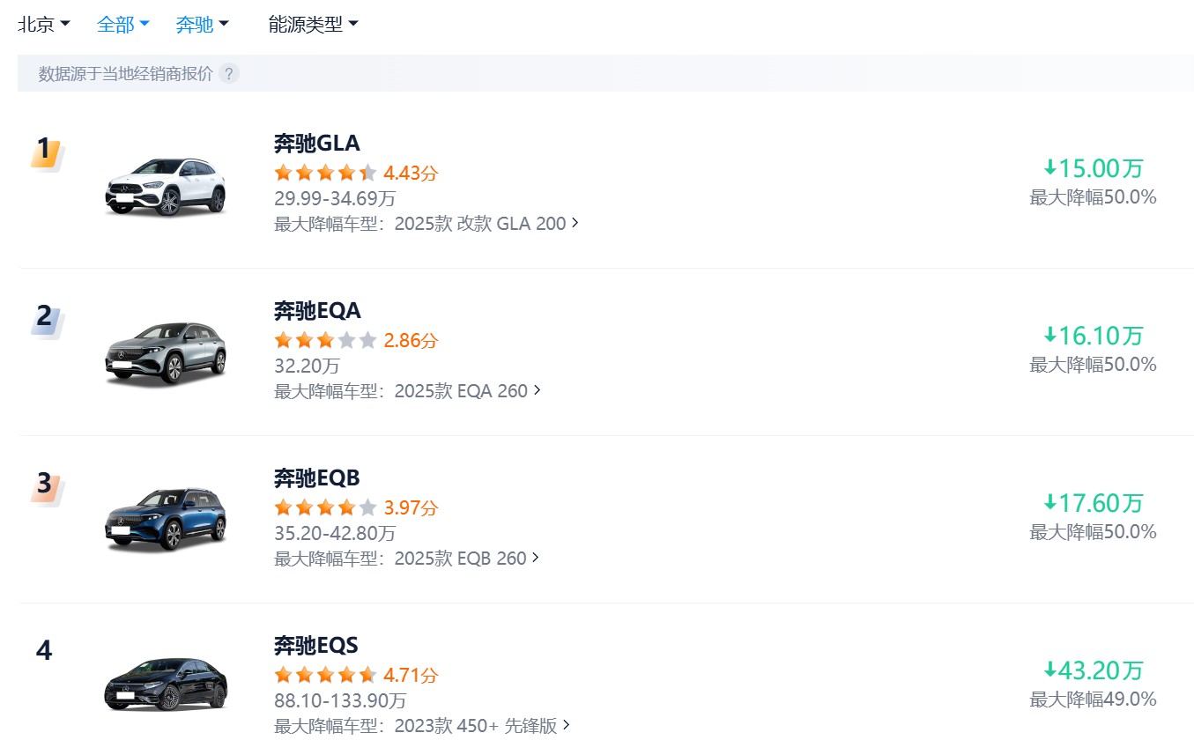
Task: Click rank 3 bronze badge icon
Action: pos(45,486)
